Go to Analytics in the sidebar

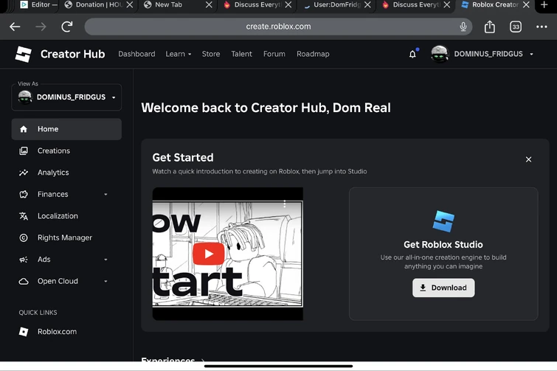click(53, 173)
